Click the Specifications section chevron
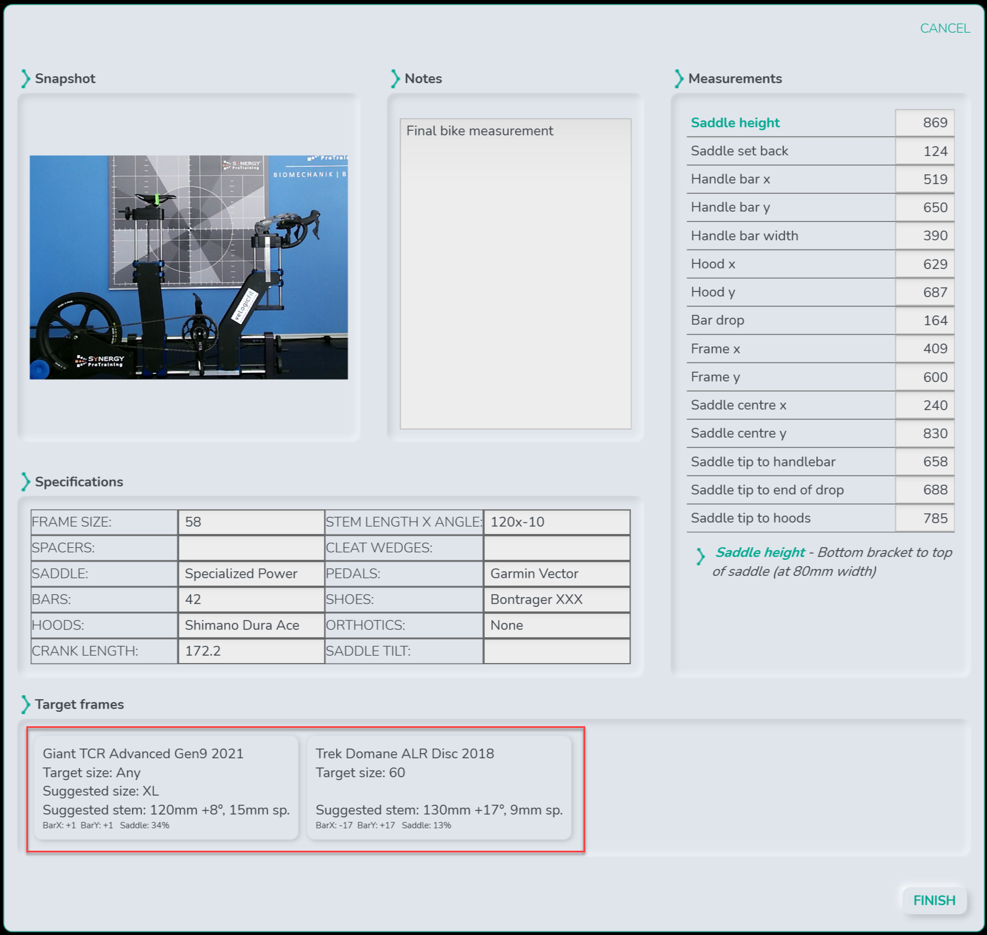 25,482
